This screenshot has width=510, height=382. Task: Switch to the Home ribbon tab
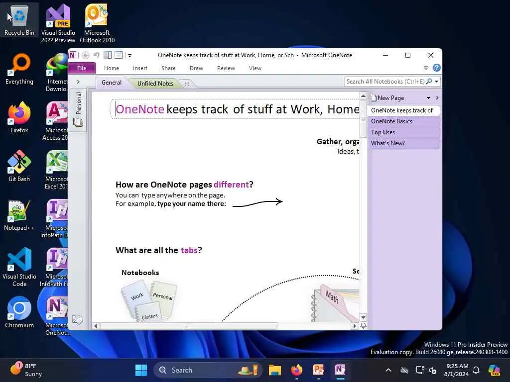[x=112, y=68]
